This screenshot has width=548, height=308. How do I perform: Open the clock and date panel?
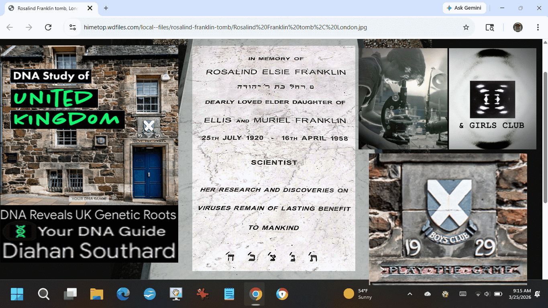pyautogui.click(x=522, y=294)
